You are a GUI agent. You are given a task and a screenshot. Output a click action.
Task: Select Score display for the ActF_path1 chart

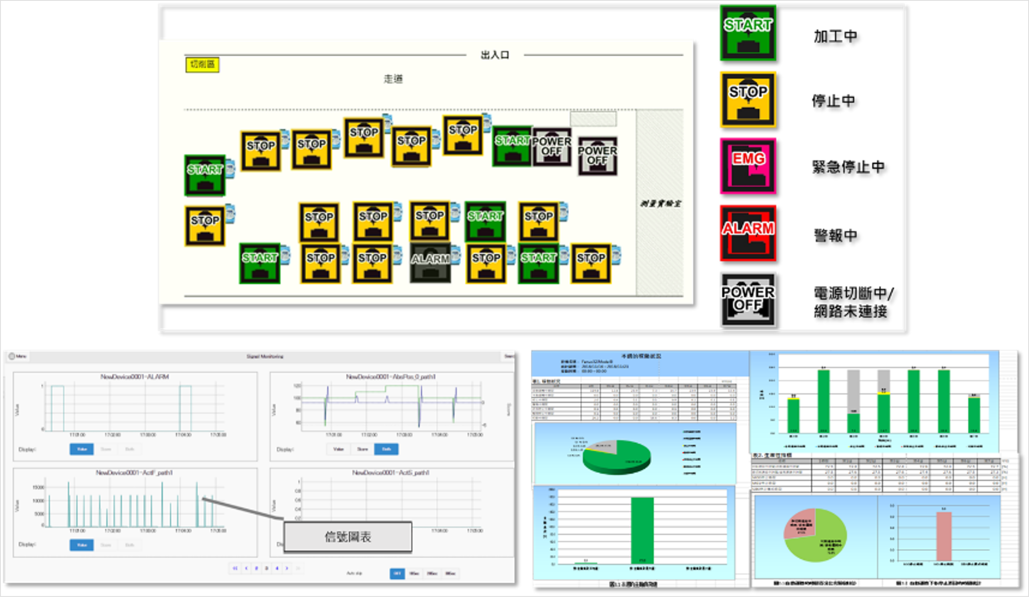pos(106,545)
